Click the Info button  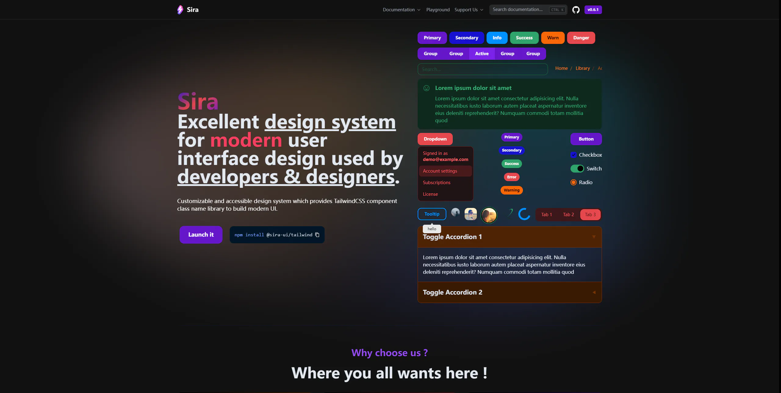click(497, 38)
